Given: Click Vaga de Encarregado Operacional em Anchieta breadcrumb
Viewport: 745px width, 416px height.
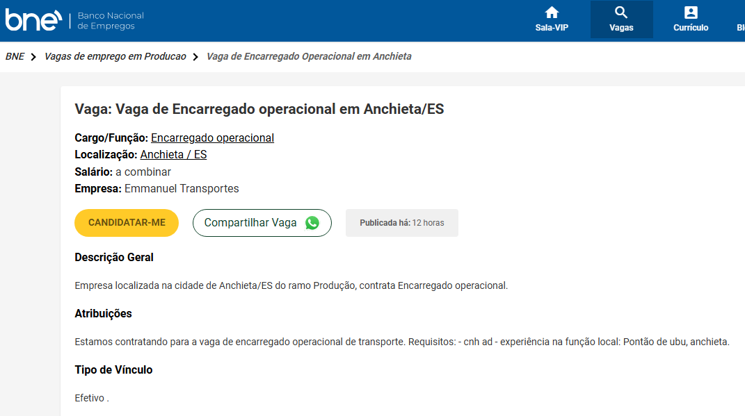Looking at the screenshot, I should tap(309, 56).
